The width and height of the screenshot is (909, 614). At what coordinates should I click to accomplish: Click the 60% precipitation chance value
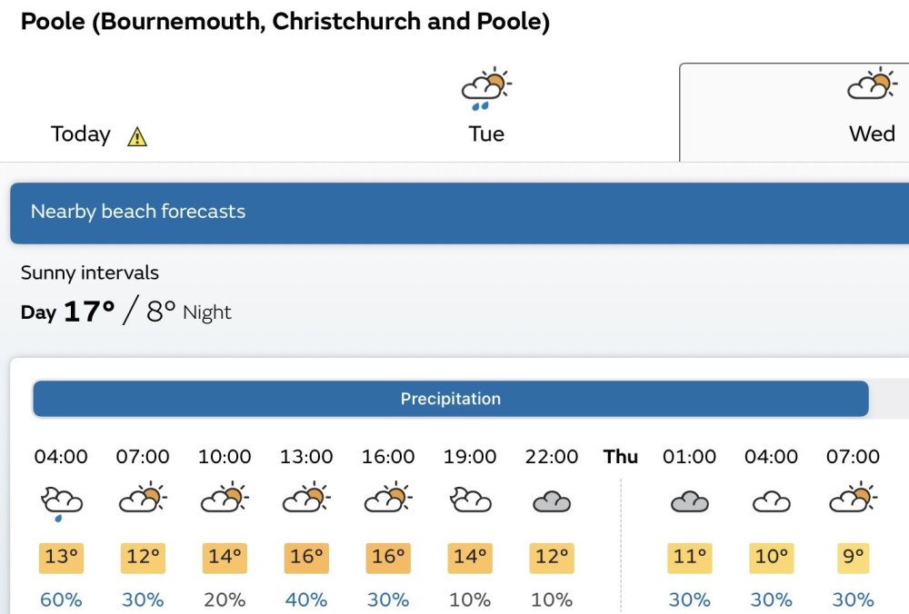click(x=61, y=599)
